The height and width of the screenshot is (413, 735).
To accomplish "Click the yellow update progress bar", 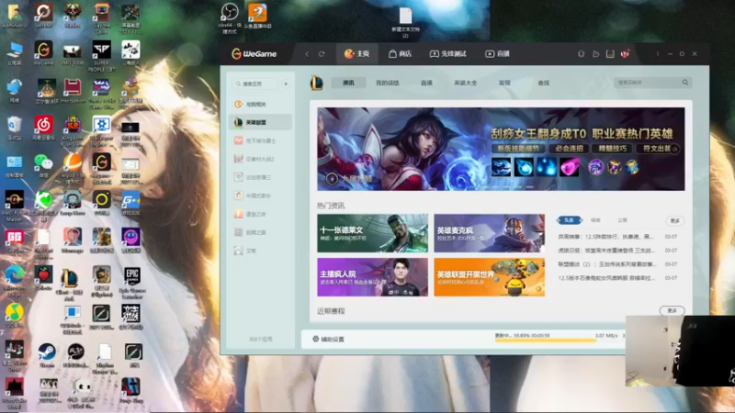I will click(546, 340).
